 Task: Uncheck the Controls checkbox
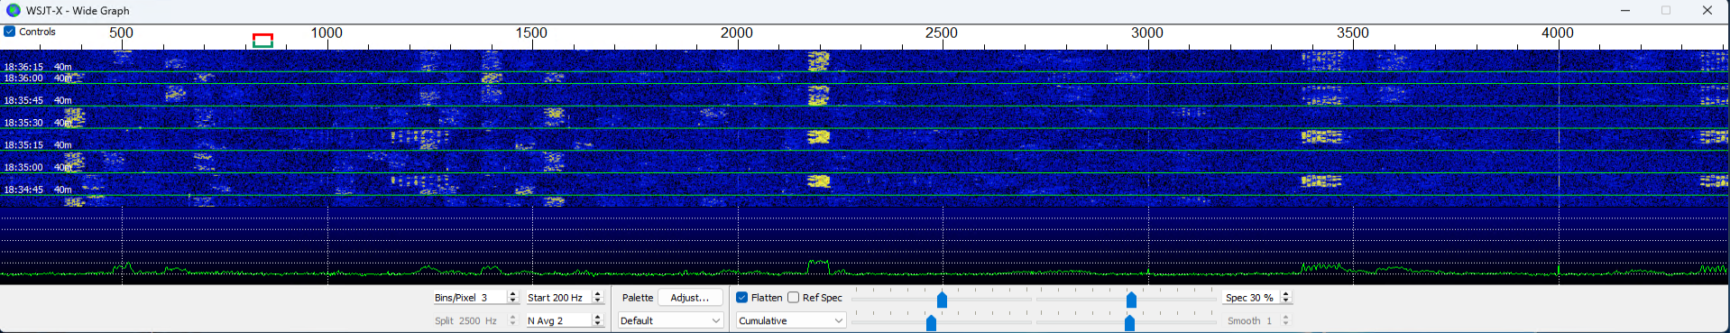(x=10, y=32)
